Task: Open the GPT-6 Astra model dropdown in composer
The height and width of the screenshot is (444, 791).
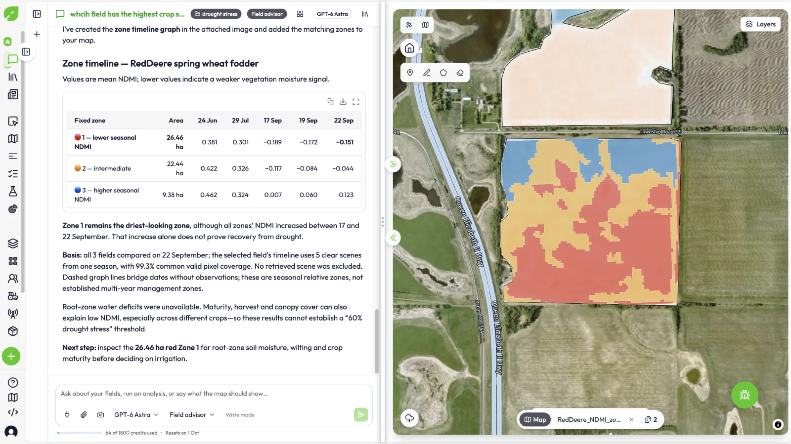Action: 136,415
